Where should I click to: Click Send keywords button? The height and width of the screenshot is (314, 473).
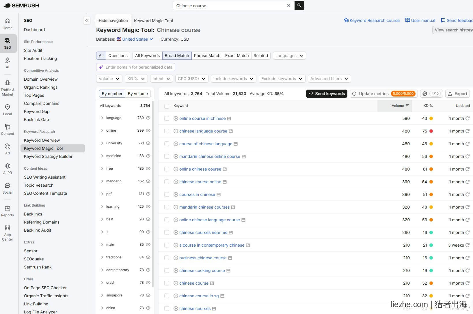coord(327,94)
